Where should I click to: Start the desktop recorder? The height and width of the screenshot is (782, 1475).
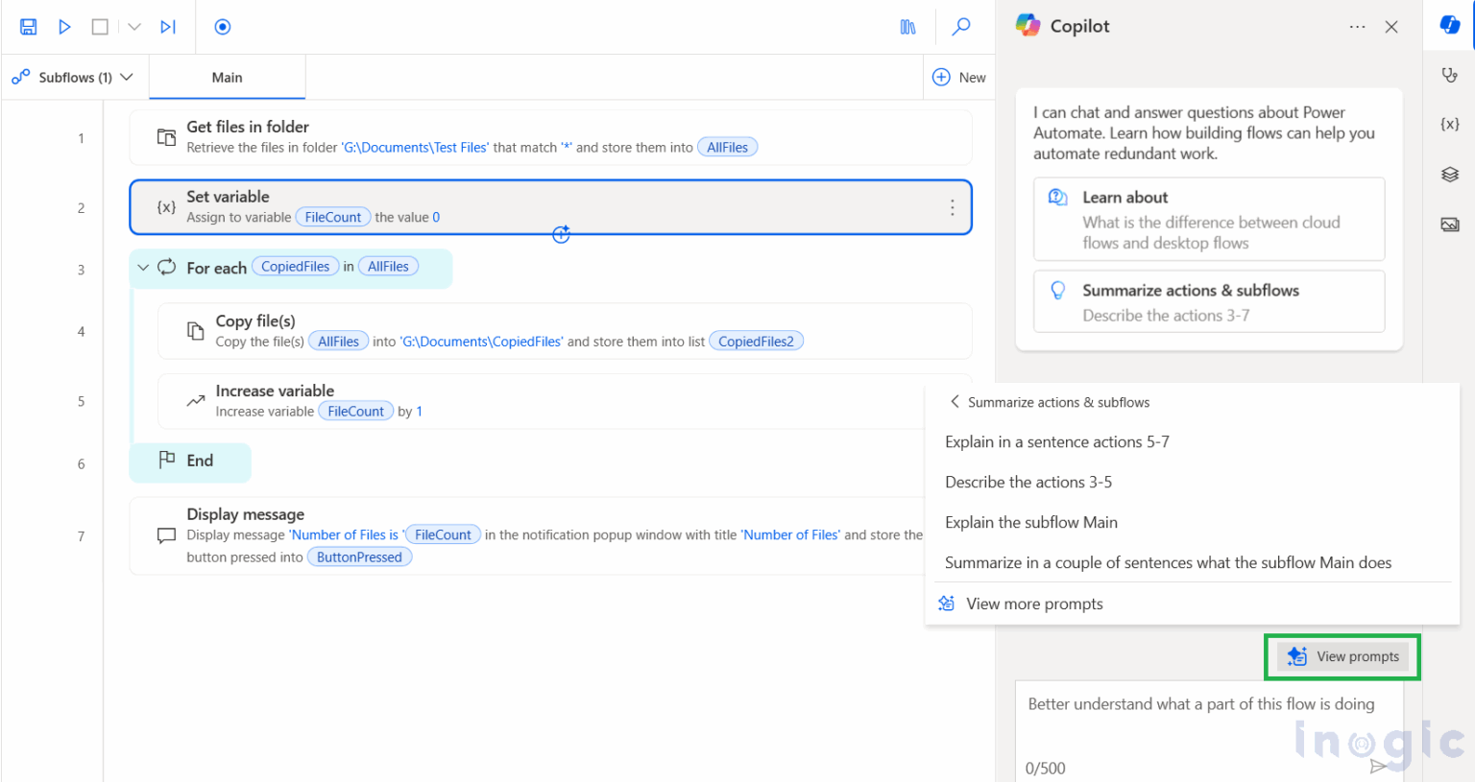222,26
